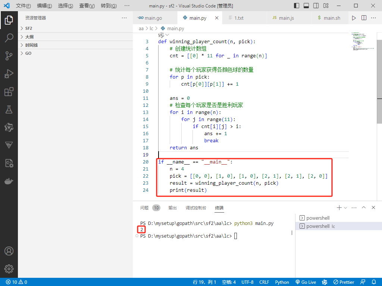Screen dimensions: 382x286
Task: Expand the GO section in explorer
Action: pos(75,53)
